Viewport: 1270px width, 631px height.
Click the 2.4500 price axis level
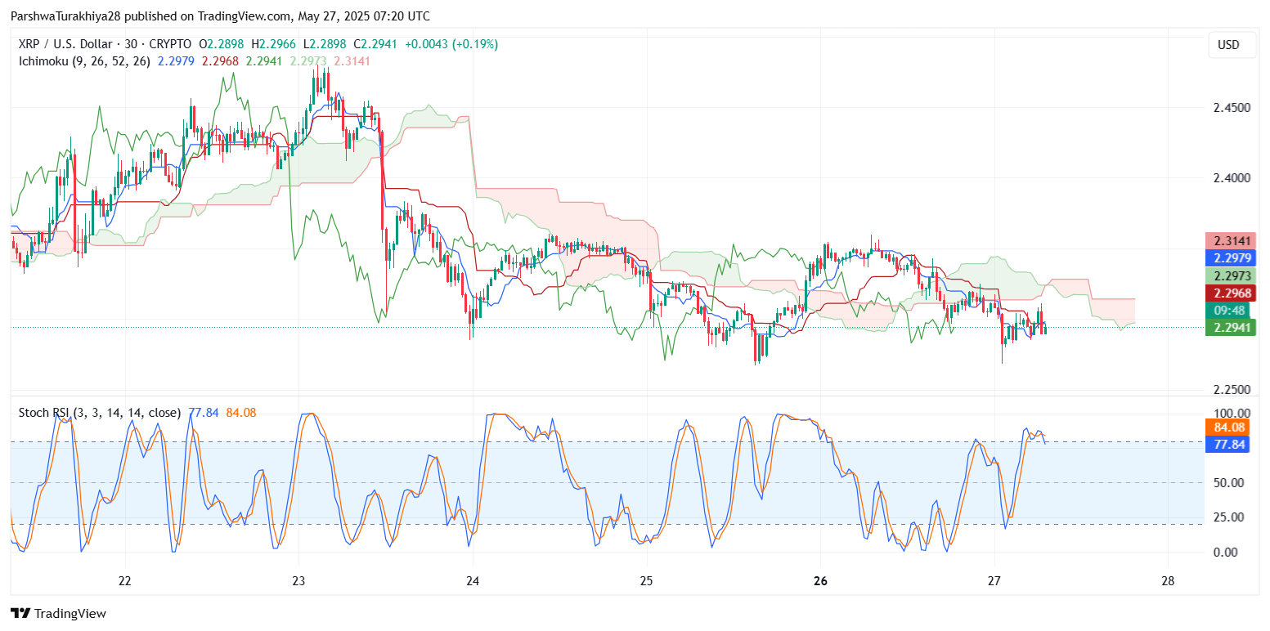pyautogui.click(x=1230, y=108)
